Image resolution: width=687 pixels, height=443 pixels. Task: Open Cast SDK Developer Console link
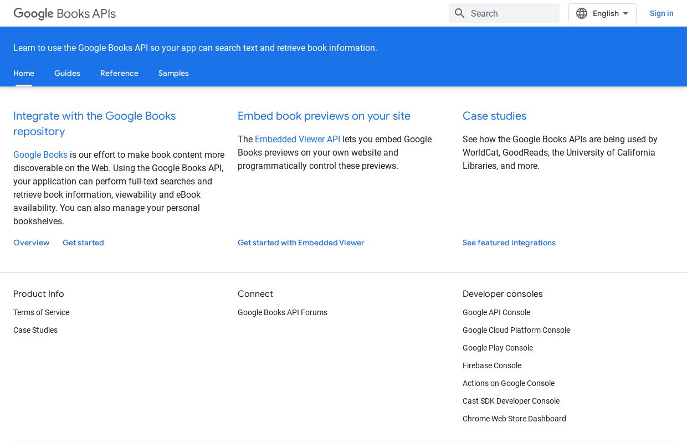click(511, 401)
